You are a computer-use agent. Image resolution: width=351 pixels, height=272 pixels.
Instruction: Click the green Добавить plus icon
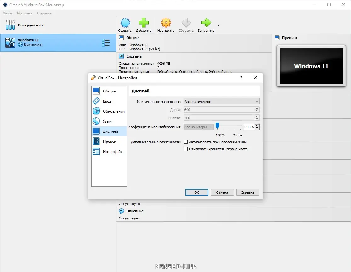(144, 23)
